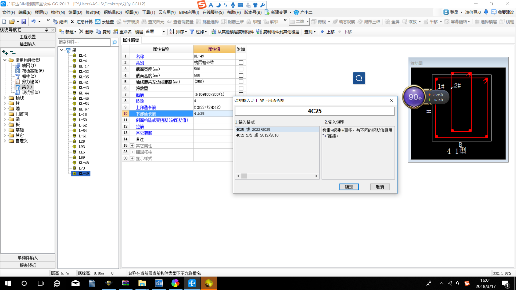
Task: Click Windows Start button
Action: point(8,283)
